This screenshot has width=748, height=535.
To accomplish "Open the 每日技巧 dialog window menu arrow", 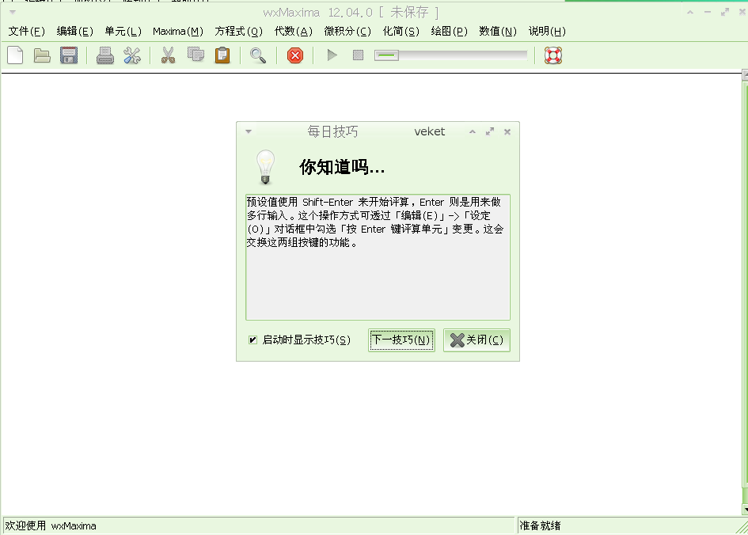I will 249,131.
